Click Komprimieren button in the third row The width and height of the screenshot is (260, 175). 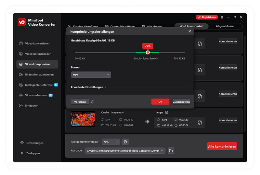point(228,94)
